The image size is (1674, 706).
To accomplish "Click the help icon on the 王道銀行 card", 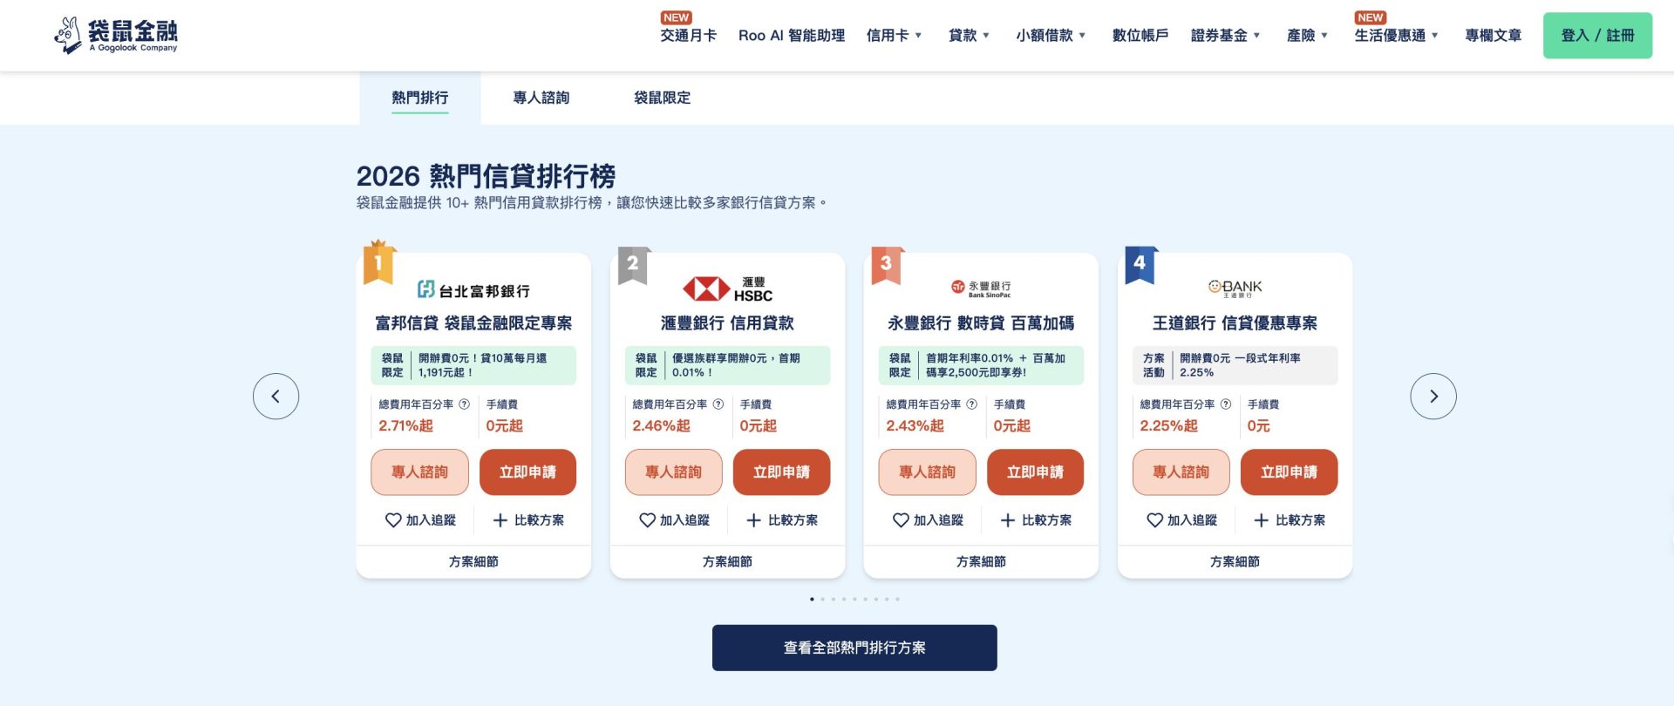I will coord(1226,404).
